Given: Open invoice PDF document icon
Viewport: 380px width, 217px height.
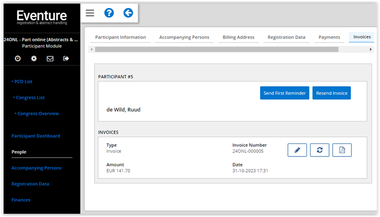Looking at the screenshot, I should coord(342,150).
